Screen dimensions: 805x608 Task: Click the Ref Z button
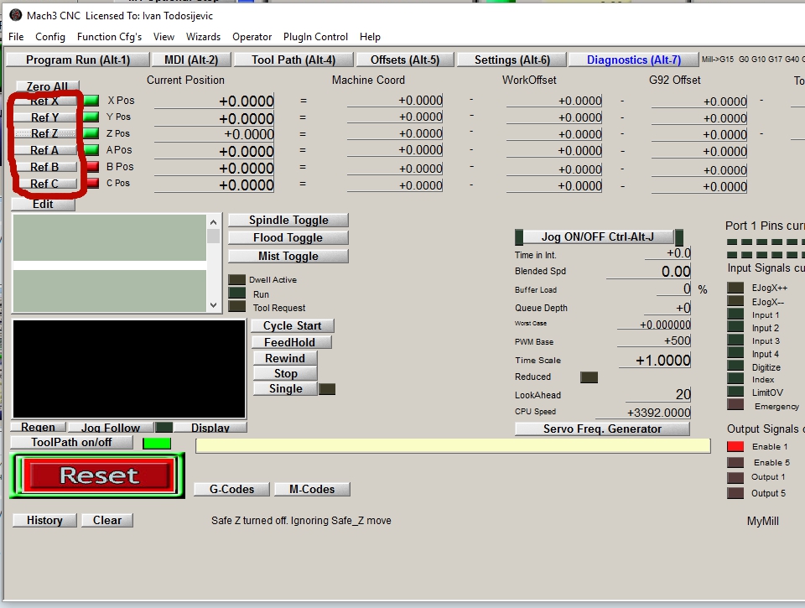(44, 133)
